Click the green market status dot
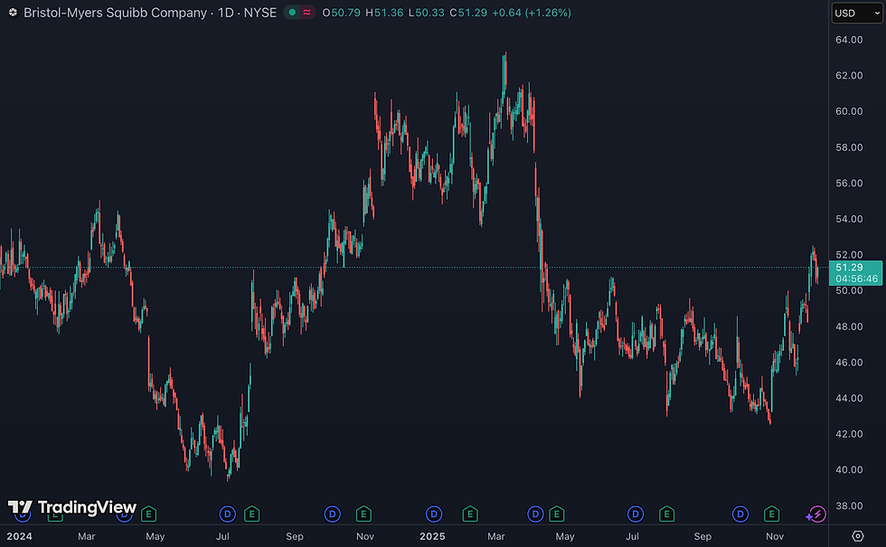 tap(292, 13)
